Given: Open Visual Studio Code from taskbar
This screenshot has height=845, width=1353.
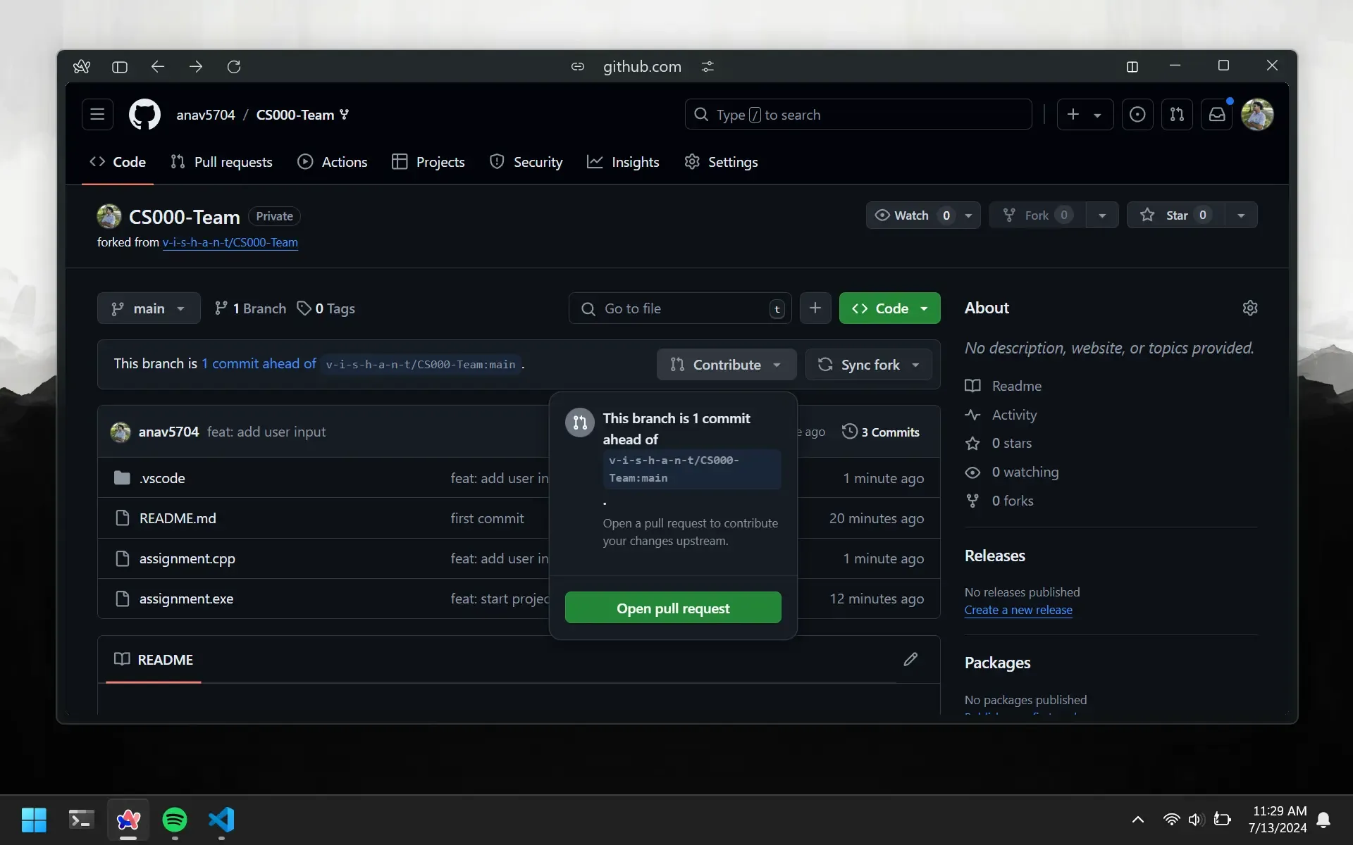Looking at the screenshot, I should point(221,820).
